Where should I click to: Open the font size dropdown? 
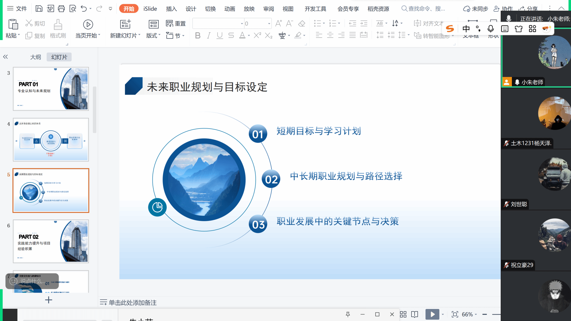coord(269,24)
